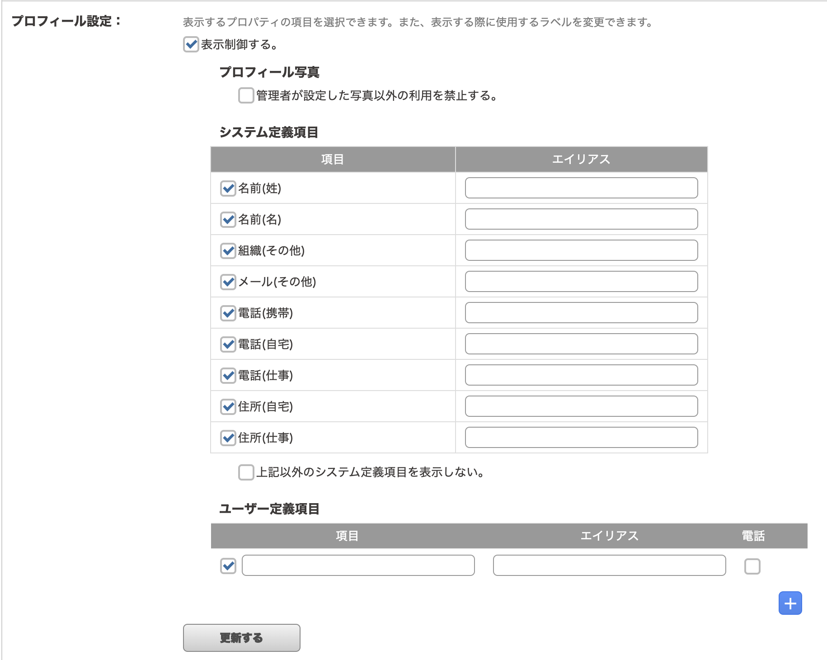Image resolution: width=827 pixels, height=660 pixels.
Task: Click the プロフィール設定： label
Action: tap(66, 21)
